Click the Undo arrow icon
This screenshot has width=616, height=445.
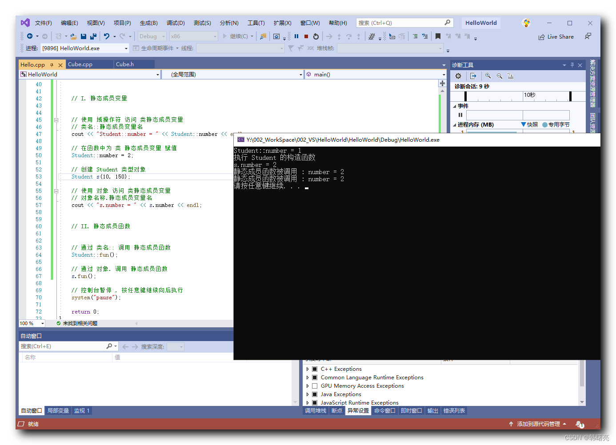tap(107, 36)
